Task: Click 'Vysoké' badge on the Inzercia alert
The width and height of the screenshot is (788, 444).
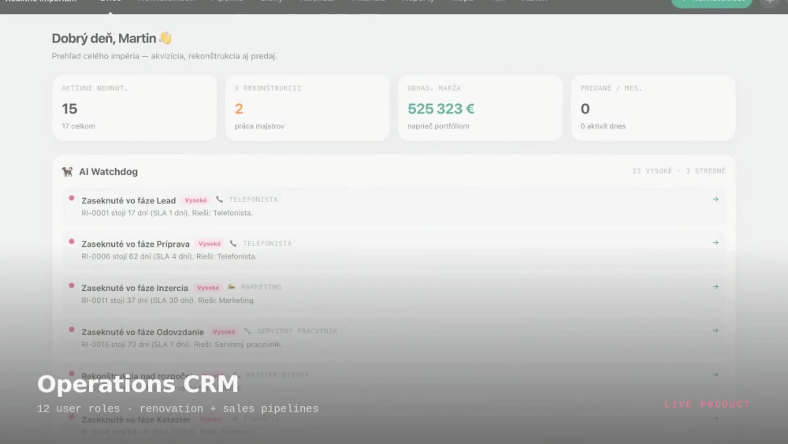Action: [208, 288]
